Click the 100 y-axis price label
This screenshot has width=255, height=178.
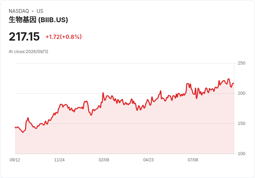pos(241,154)
